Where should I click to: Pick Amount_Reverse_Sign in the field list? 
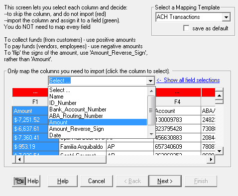(x=98, y=129)
